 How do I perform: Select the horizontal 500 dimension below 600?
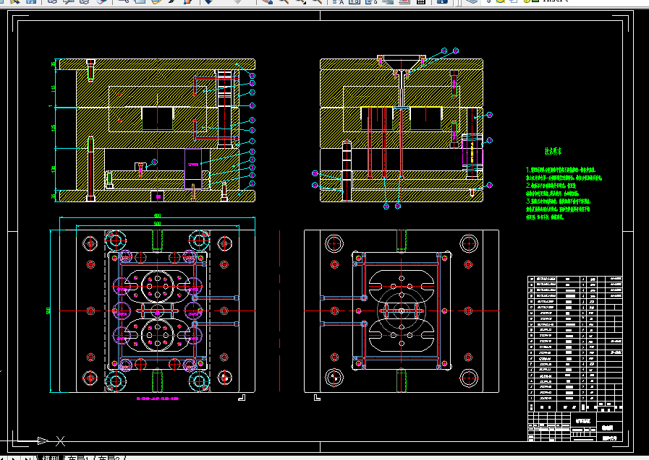[x=157, y=223]
